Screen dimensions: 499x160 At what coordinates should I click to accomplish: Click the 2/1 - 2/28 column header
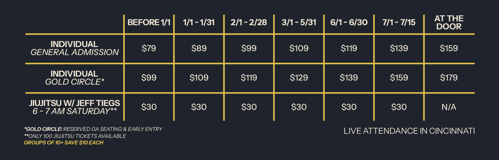[249, 22]
